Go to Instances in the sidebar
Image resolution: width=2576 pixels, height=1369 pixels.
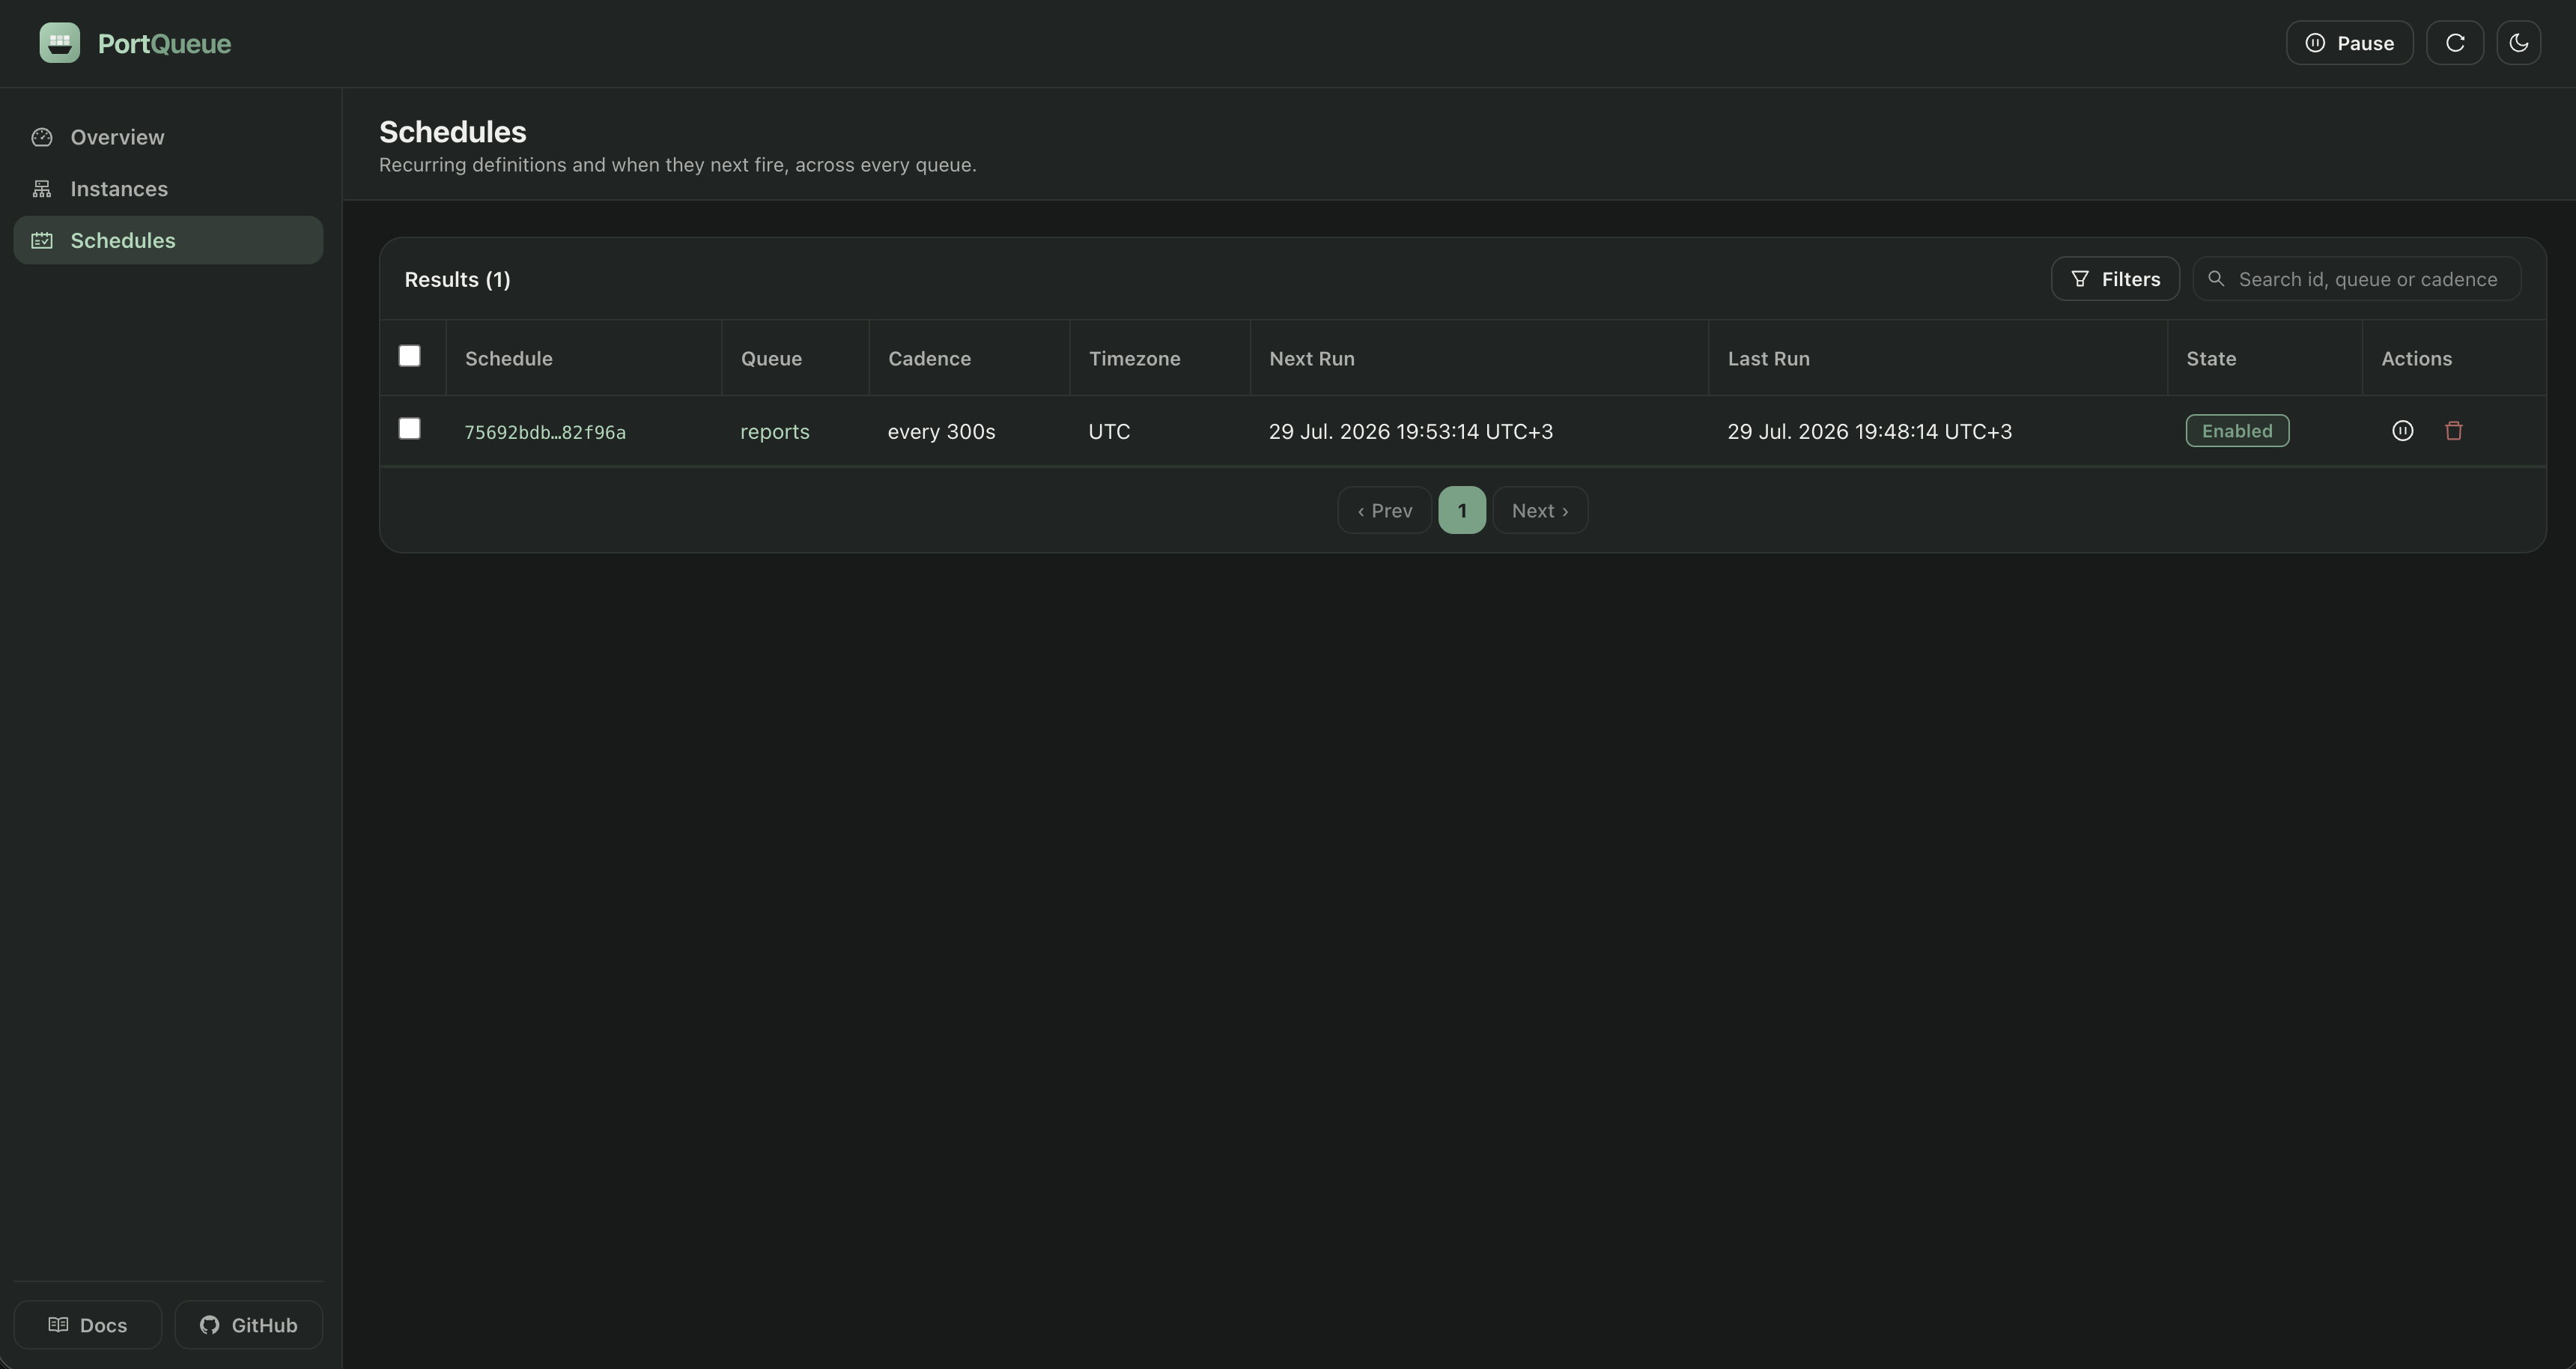click(x=168, y=189)
